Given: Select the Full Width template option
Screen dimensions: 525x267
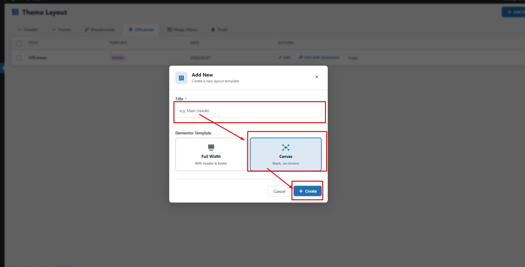Looking at the screenshot, I should 211,154.
